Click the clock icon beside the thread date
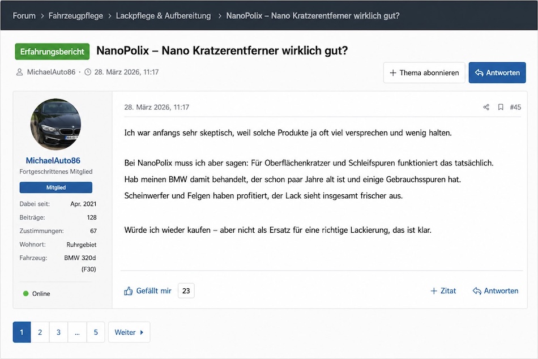The height and width of the screenshot is (359, 538). (x=88, y=72)
